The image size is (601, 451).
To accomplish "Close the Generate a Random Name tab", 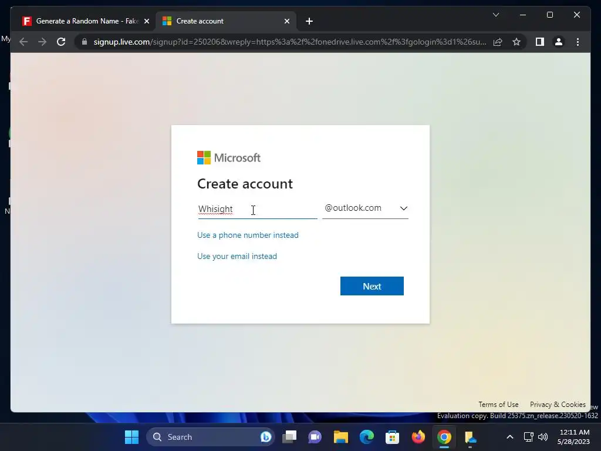I will [x=146, y=21].
